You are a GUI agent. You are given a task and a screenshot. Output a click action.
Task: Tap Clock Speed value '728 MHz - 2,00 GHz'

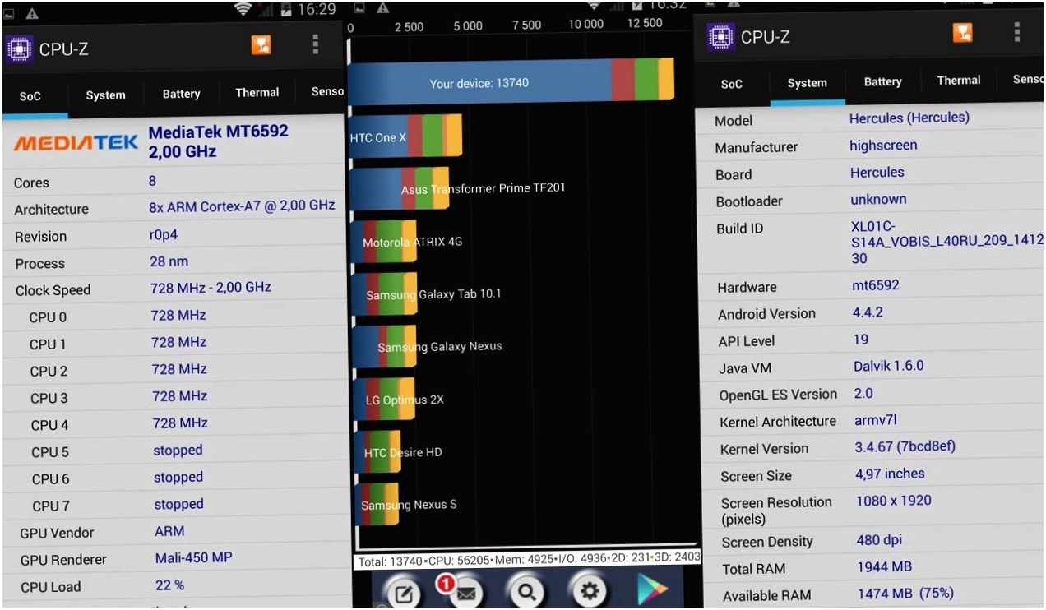pos(211,288)
